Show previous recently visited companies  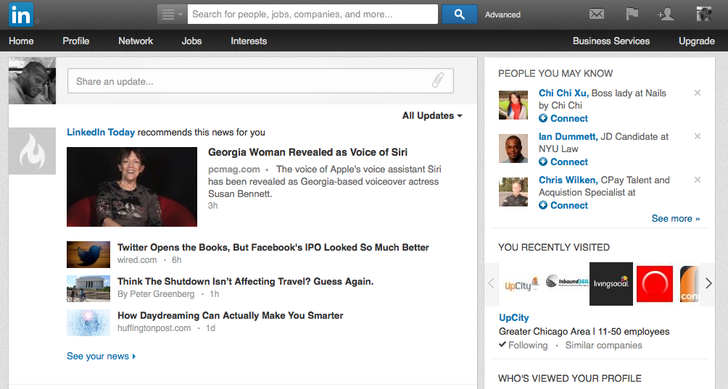[491, 283]
